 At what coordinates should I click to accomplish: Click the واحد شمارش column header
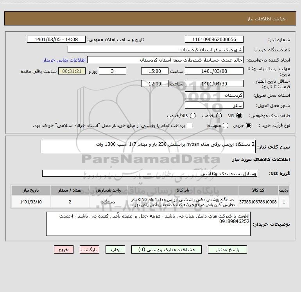[x=108, y=190]
